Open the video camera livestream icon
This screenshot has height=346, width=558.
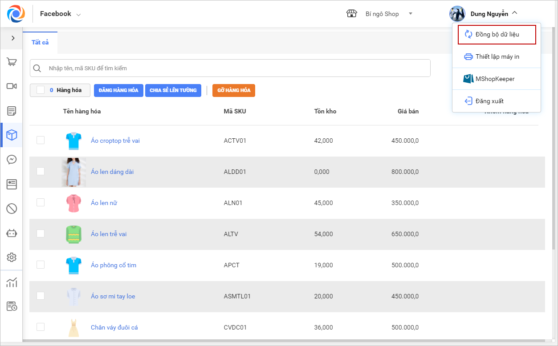(12, 86)
